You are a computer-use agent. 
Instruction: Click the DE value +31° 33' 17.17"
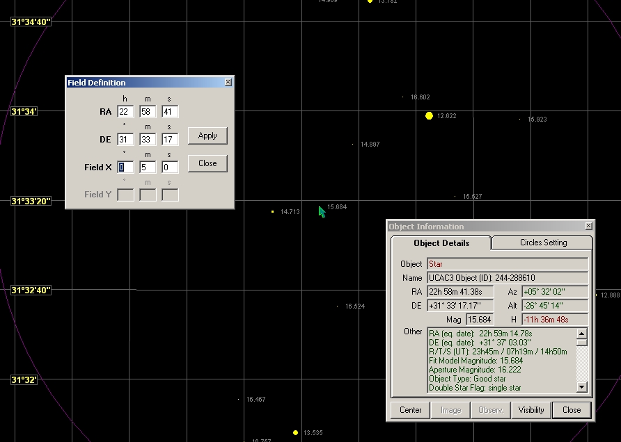[460, 306]
